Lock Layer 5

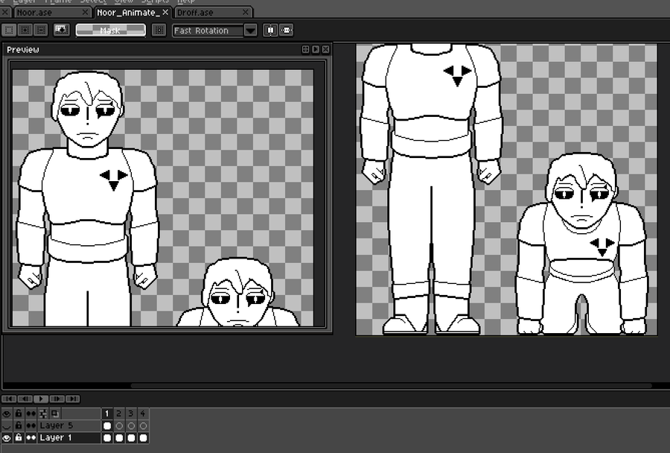pyautogui.click(x=19, y=425)
